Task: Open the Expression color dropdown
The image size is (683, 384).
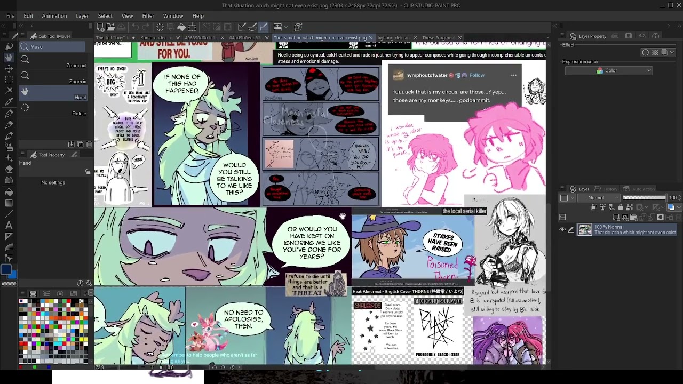Action: pos(609,71)
